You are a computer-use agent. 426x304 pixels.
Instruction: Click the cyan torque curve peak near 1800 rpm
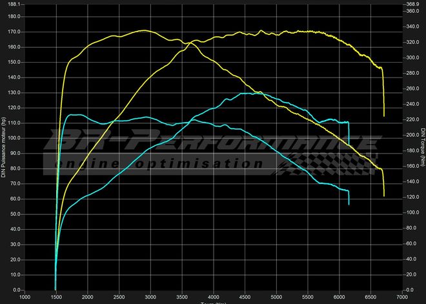73,115
